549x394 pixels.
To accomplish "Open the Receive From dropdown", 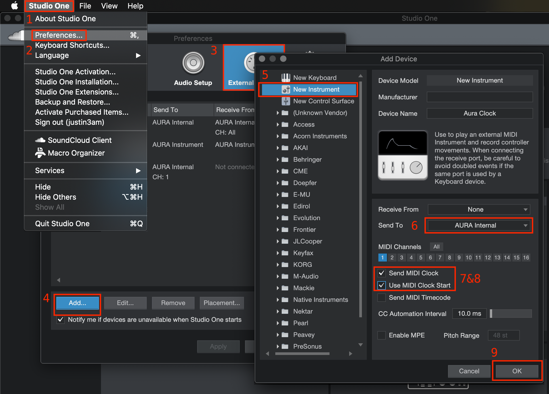I will click(479, 209).
